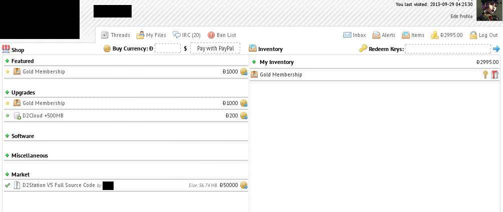Screen dimensions: 503x212
Task: Collapse the Market section
Action: tap(8, 174)
